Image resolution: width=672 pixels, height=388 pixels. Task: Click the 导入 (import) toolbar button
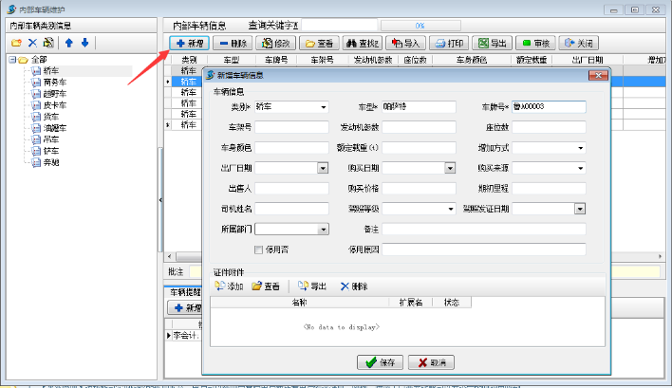[x=405, y=44]
